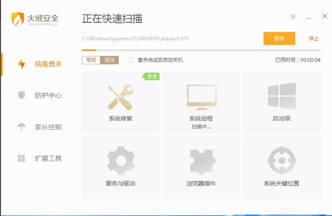
Task: Click the 已用时间 00:00:04 timer
Action: 298,60
